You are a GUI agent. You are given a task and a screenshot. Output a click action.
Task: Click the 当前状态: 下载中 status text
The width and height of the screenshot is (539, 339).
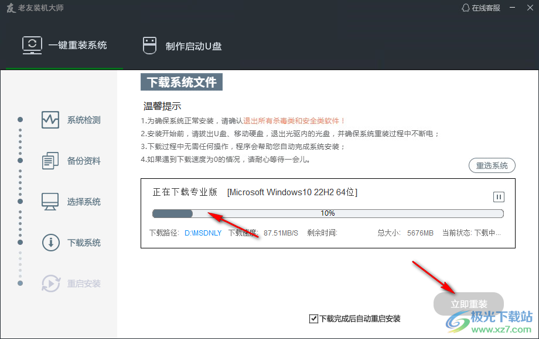pyautogui.click(x=471, y=233)
